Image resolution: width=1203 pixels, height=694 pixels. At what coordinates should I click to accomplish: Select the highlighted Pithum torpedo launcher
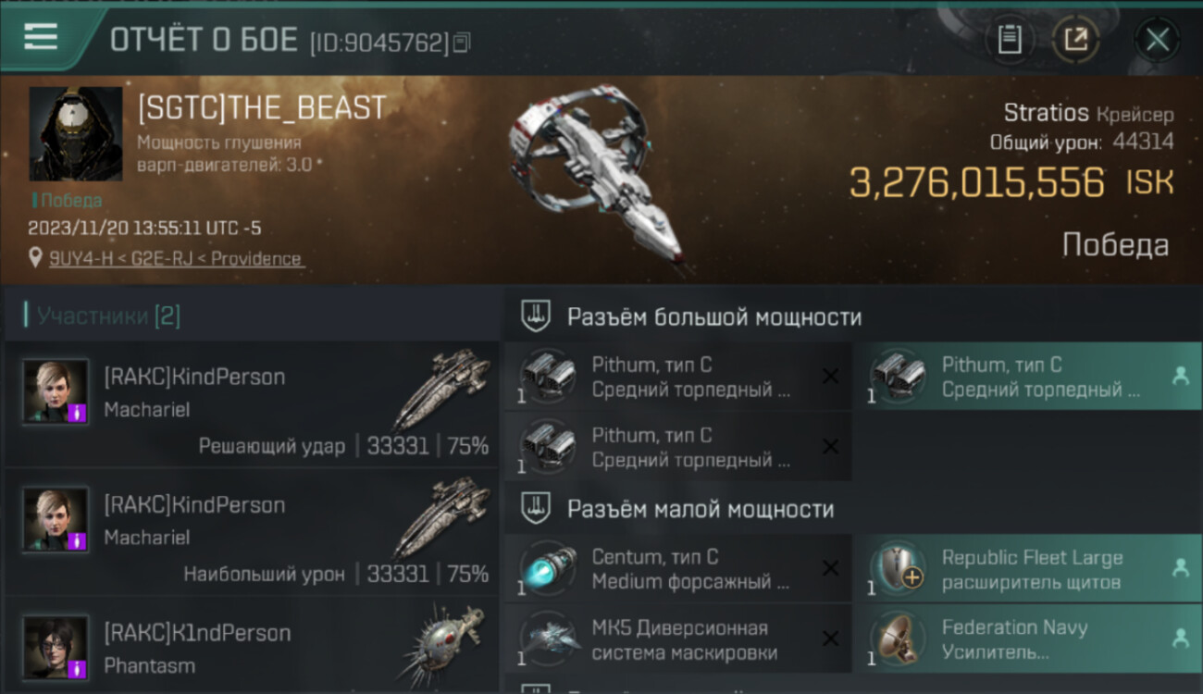[1028, 377]
